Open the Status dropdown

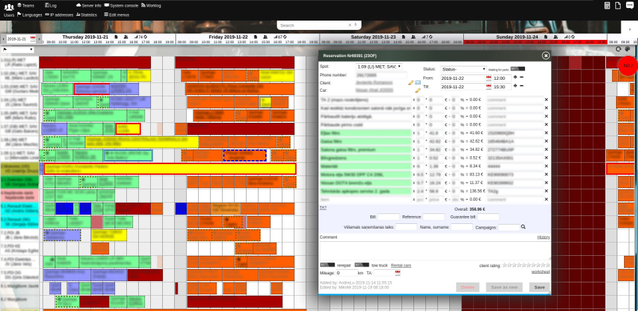(463, 69)
